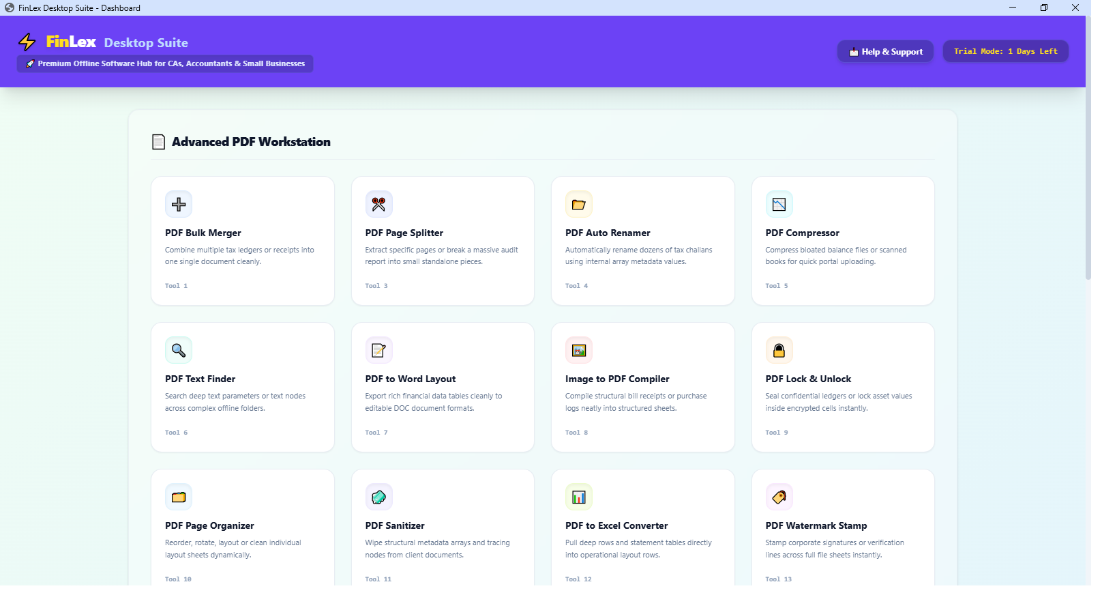Image resolution: width=1102 pixels, height=595 pixels.
Task: Click the PDF to Excel Converter chart icon
Action: point(579,497)
